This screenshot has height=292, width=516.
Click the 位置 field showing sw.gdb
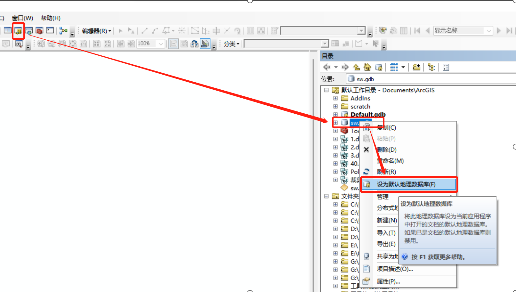pos(431,79)
